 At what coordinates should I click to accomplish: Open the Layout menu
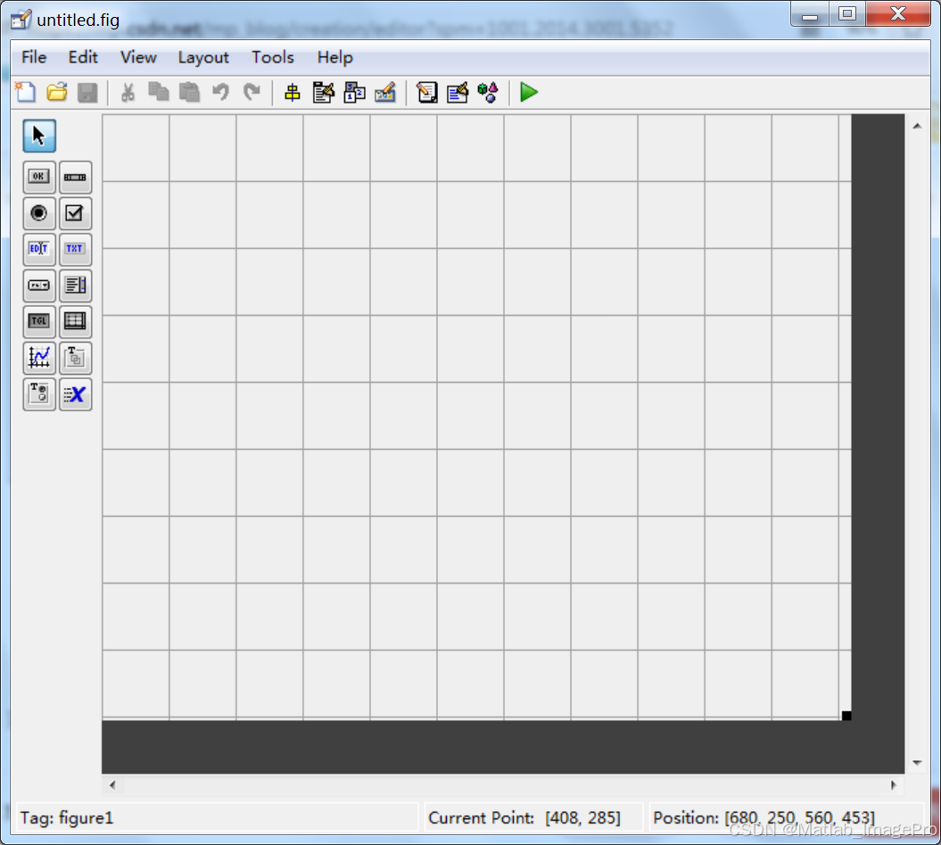coord(203,58)
